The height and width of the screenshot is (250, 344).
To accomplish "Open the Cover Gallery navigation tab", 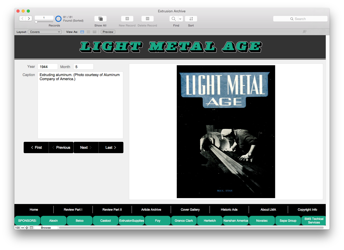I will coord(190,210).
